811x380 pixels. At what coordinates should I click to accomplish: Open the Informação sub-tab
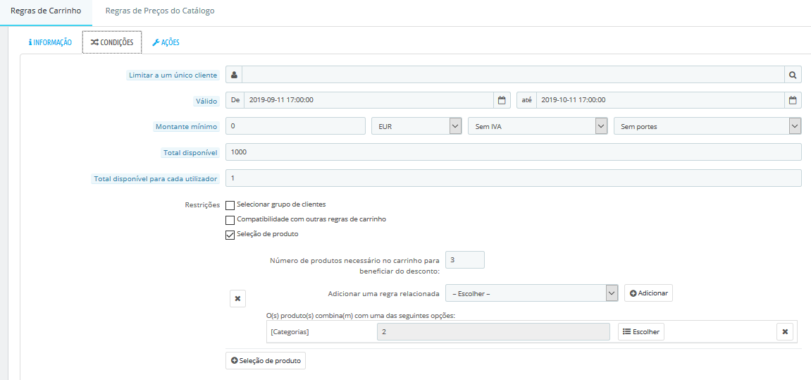pos(50,42)
